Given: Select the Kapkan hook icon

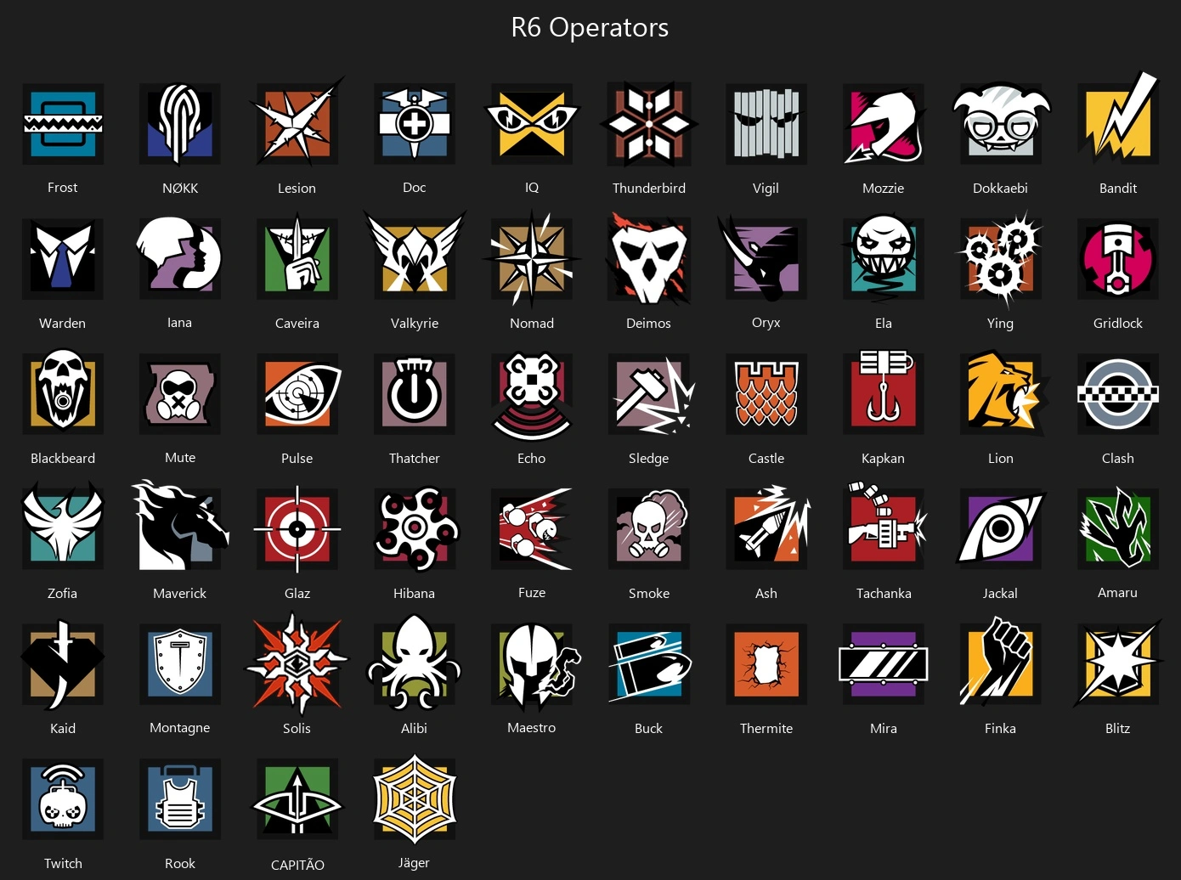Looking at the screenshot, I should click(x=884, y=394).
